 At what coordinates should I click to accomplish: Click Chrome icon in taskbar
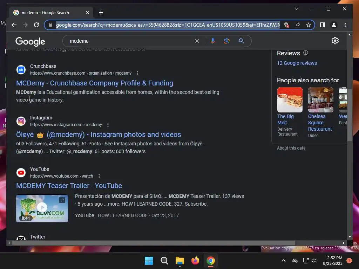pyautogui.click(x=211, y=261)
